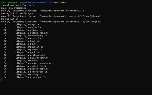The width and height of the screenshot is (152, 95).
Task: Select the make[1] Entering directory line
Action: (43, 11)
